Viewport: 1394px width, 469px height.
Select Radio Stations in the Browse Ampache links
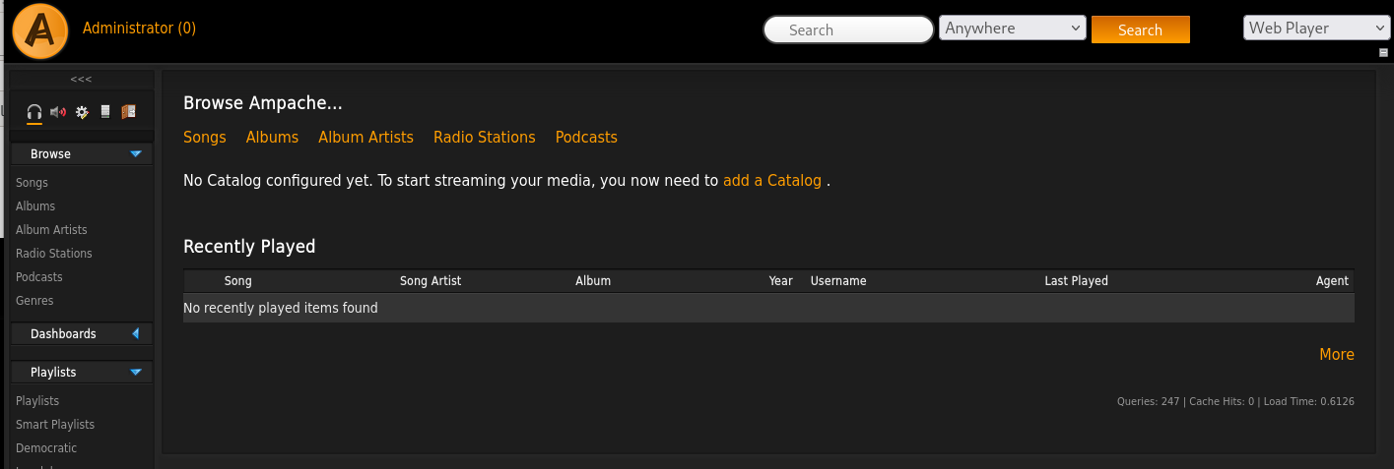click(484, 138)
